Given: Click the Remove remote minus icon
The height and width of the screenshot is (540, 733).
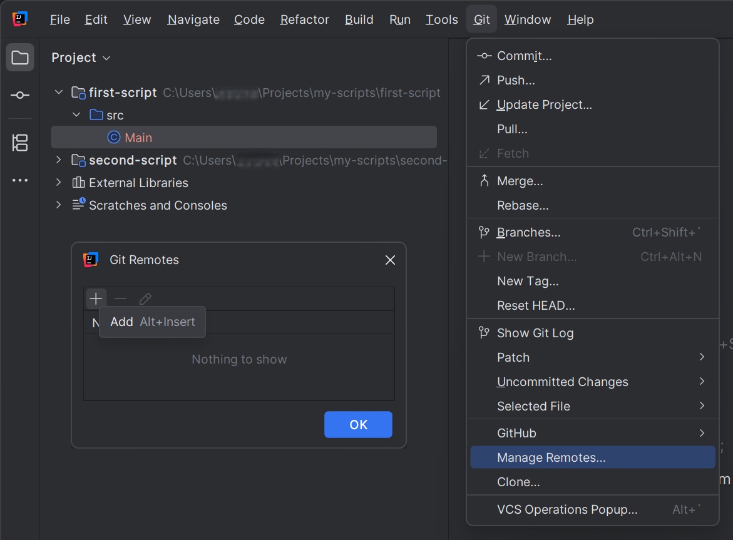Looking at the screenshot, I should pos(121,298).
